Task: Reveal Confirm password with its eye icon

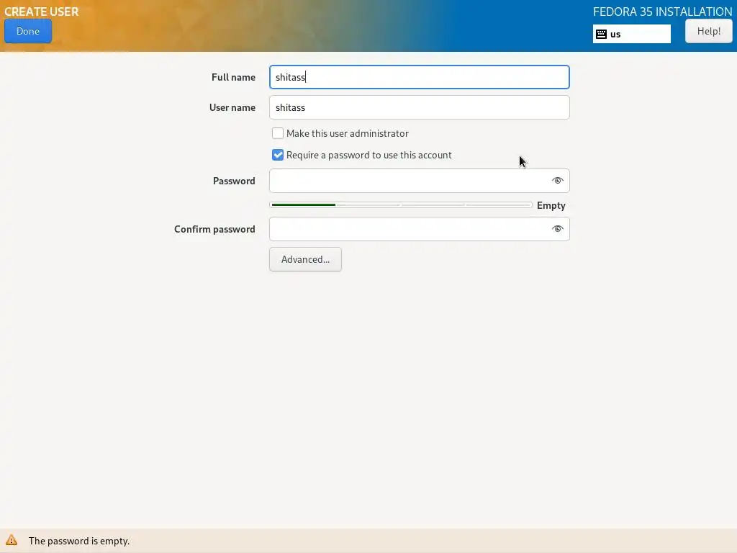Action: click(558, 229)
